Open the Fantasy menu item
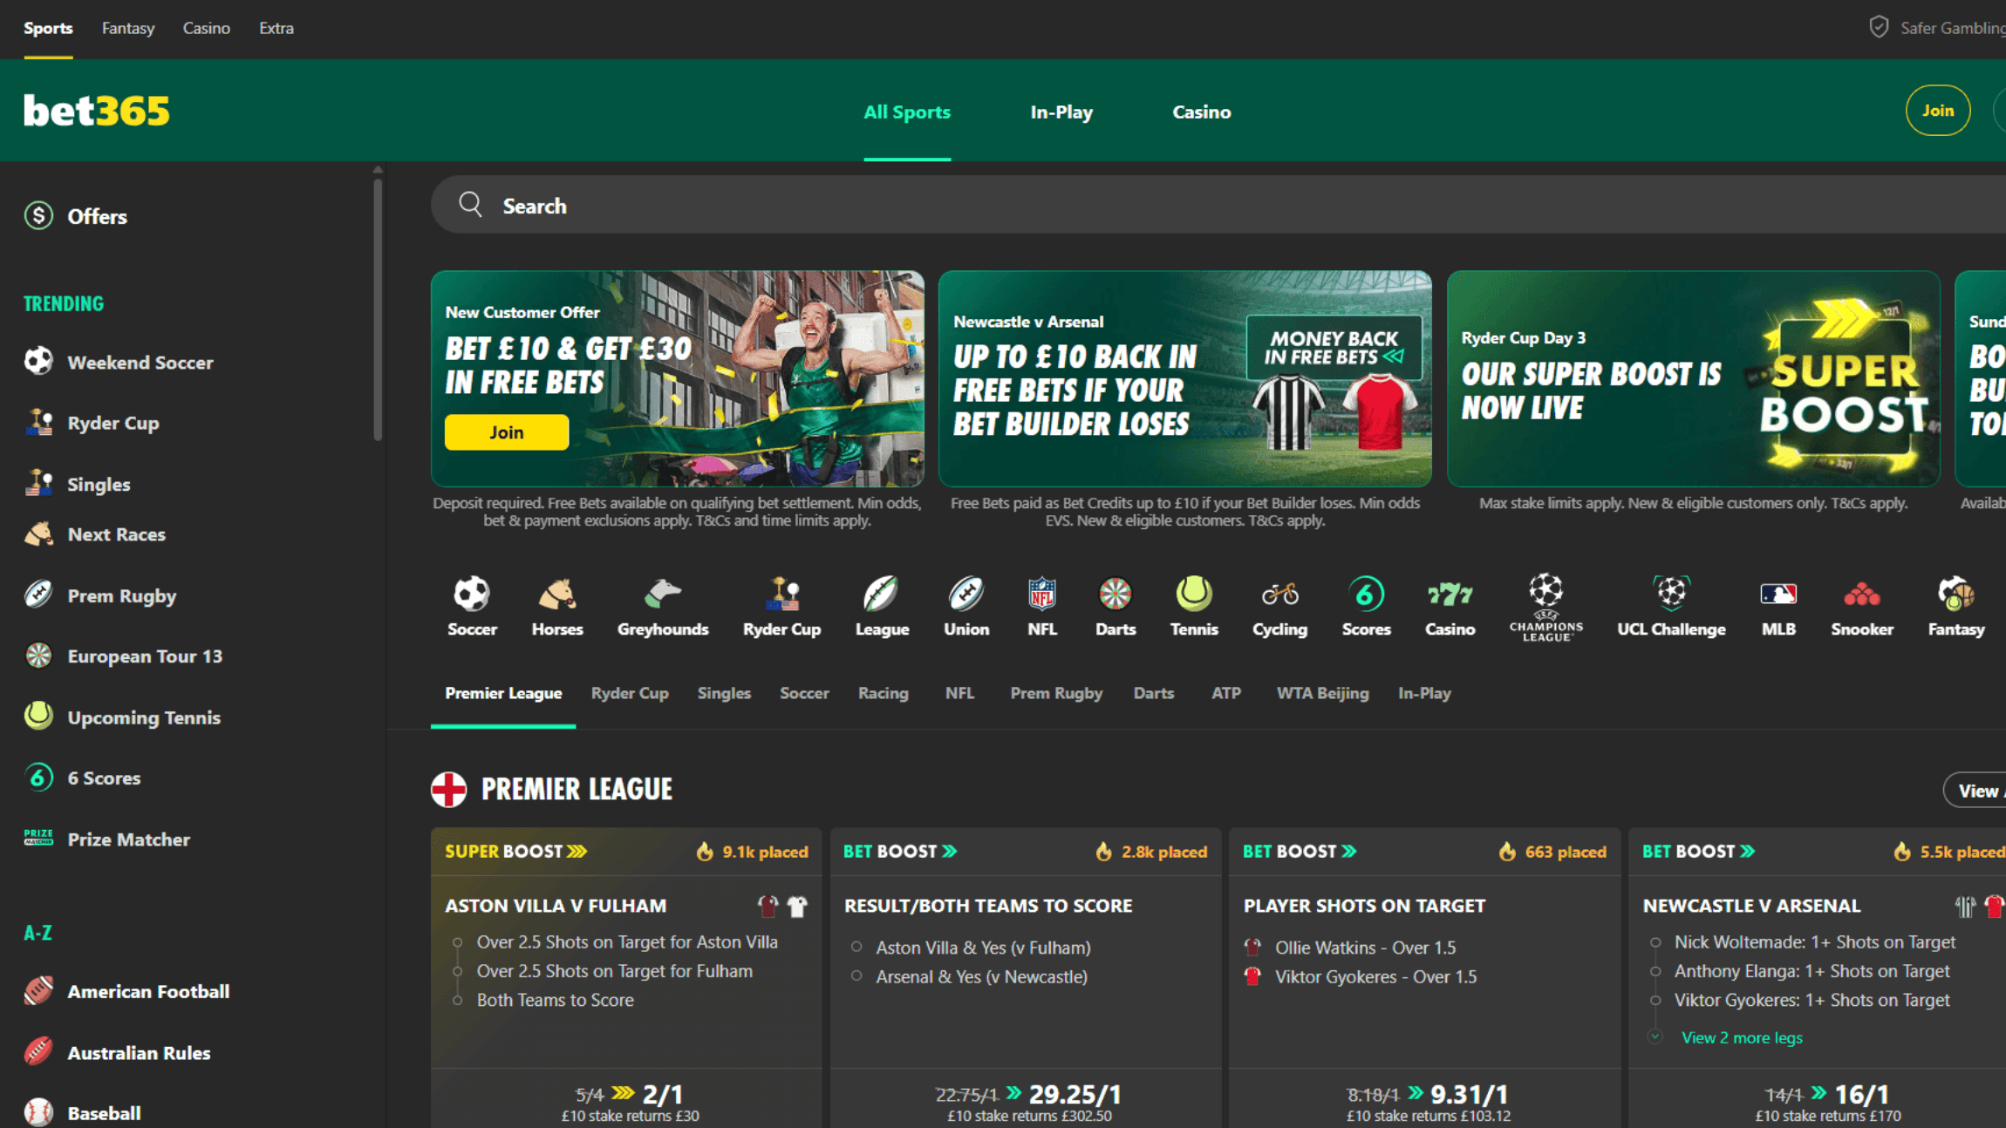 click(x=127, y=28)
